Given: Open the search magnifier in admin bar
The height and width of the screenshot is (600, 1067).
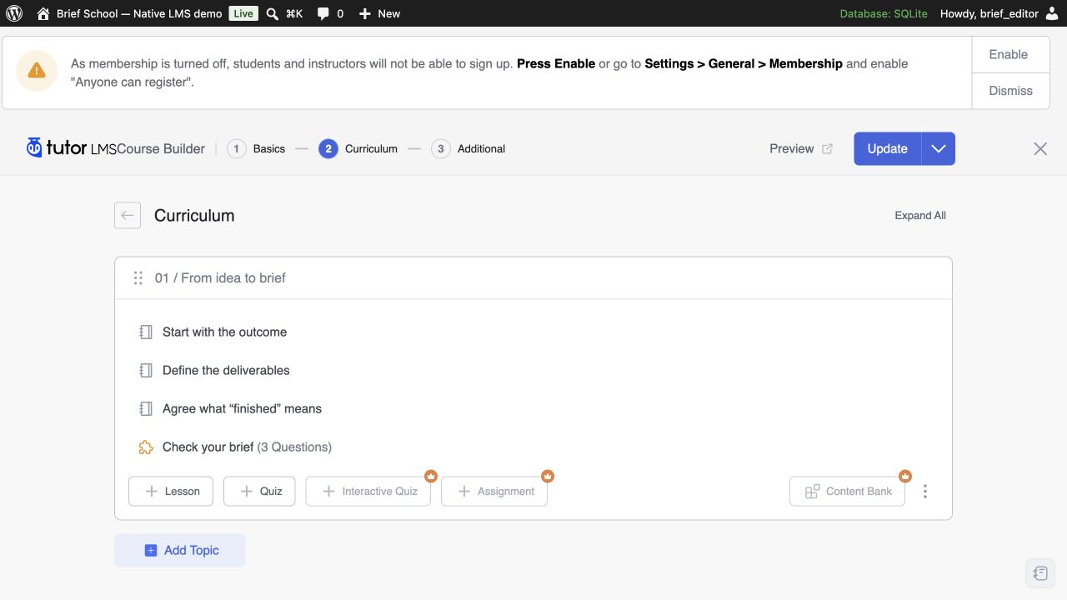Looking at the screenshot, I should coord(273,13).
